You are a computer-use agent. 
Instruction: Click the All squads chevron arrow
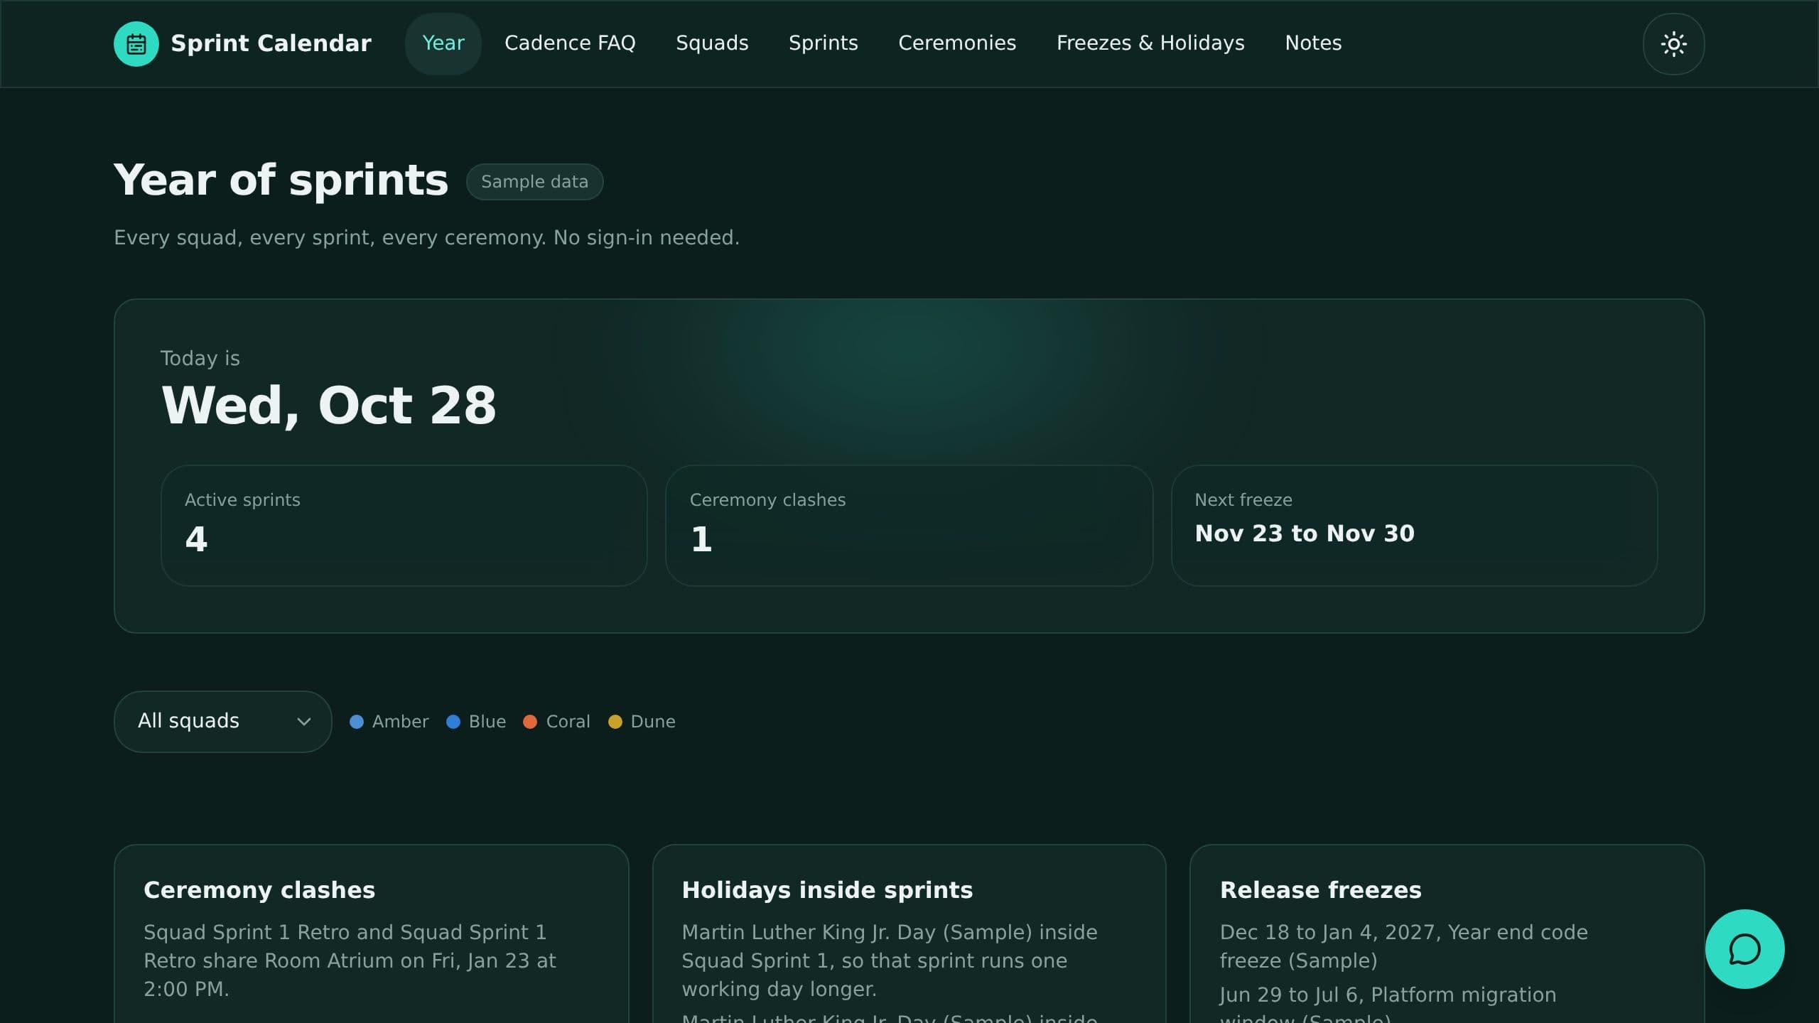point(304,722)
